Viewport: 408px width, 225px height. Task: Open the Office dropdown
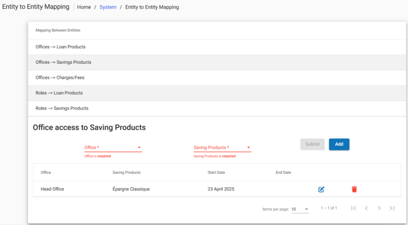click(x=113, y=147)
